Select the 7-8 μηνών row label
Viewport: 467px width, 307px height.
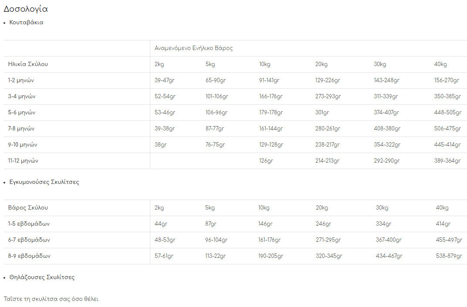pos(21,129)
